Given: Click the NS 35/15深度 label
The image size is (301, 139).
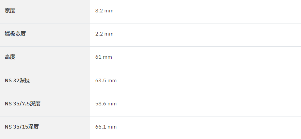Looking at the screenshot, I should point(22,127).
